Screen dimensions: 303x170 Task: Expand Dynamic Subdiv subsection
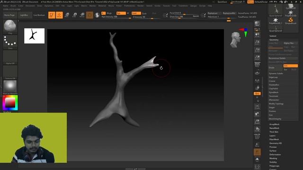[x=276, y=74]
